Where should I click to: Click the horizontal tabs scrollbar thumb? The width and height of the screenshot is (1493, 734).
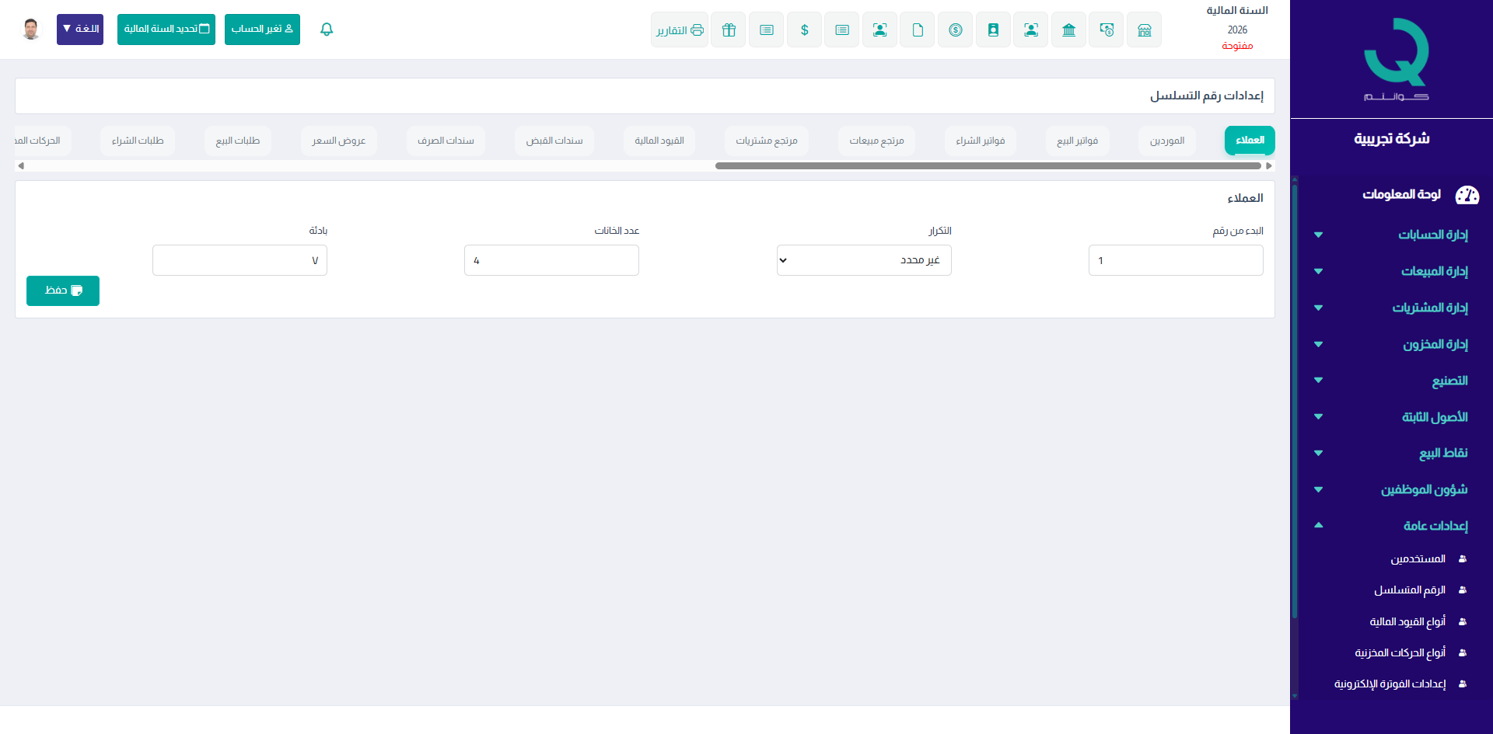click(988, 166)
